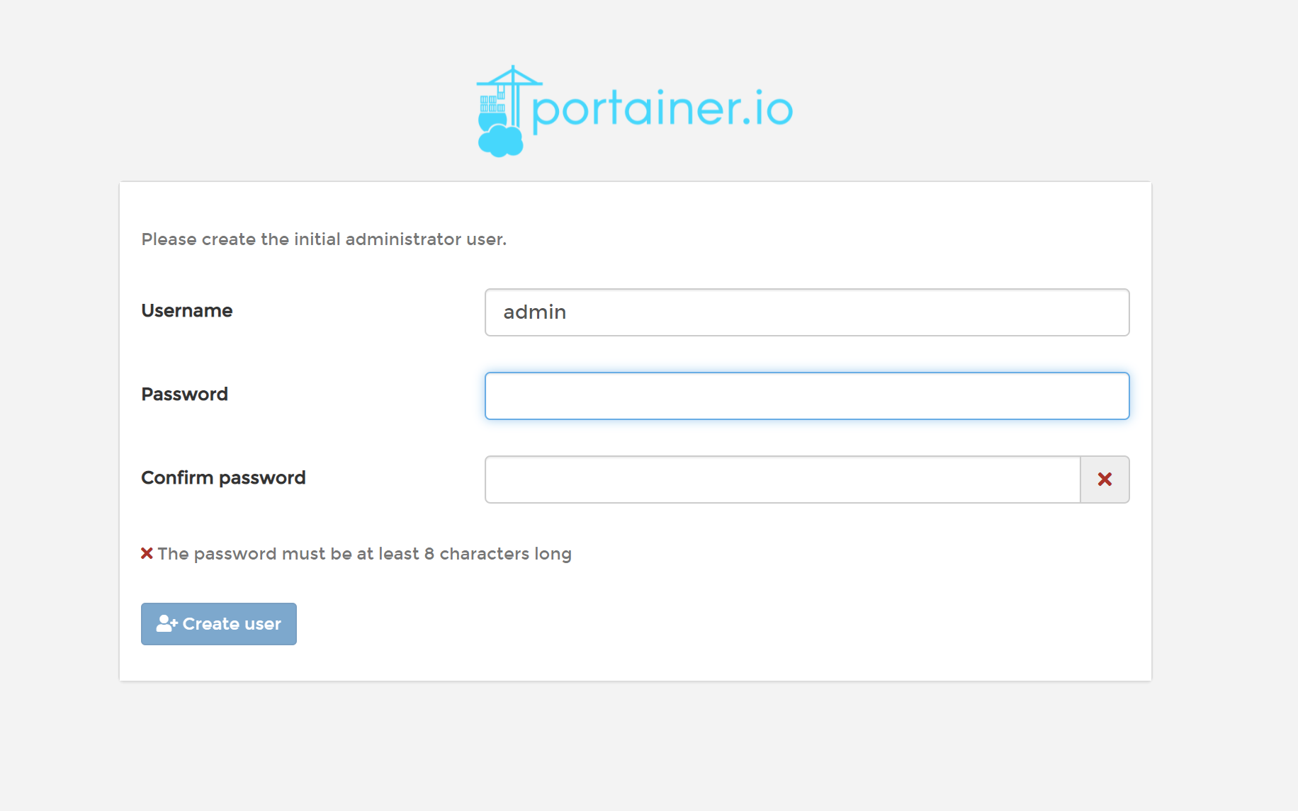
Task: Click the Create user button
Action: pyautogui.click(x=219, y=624)
